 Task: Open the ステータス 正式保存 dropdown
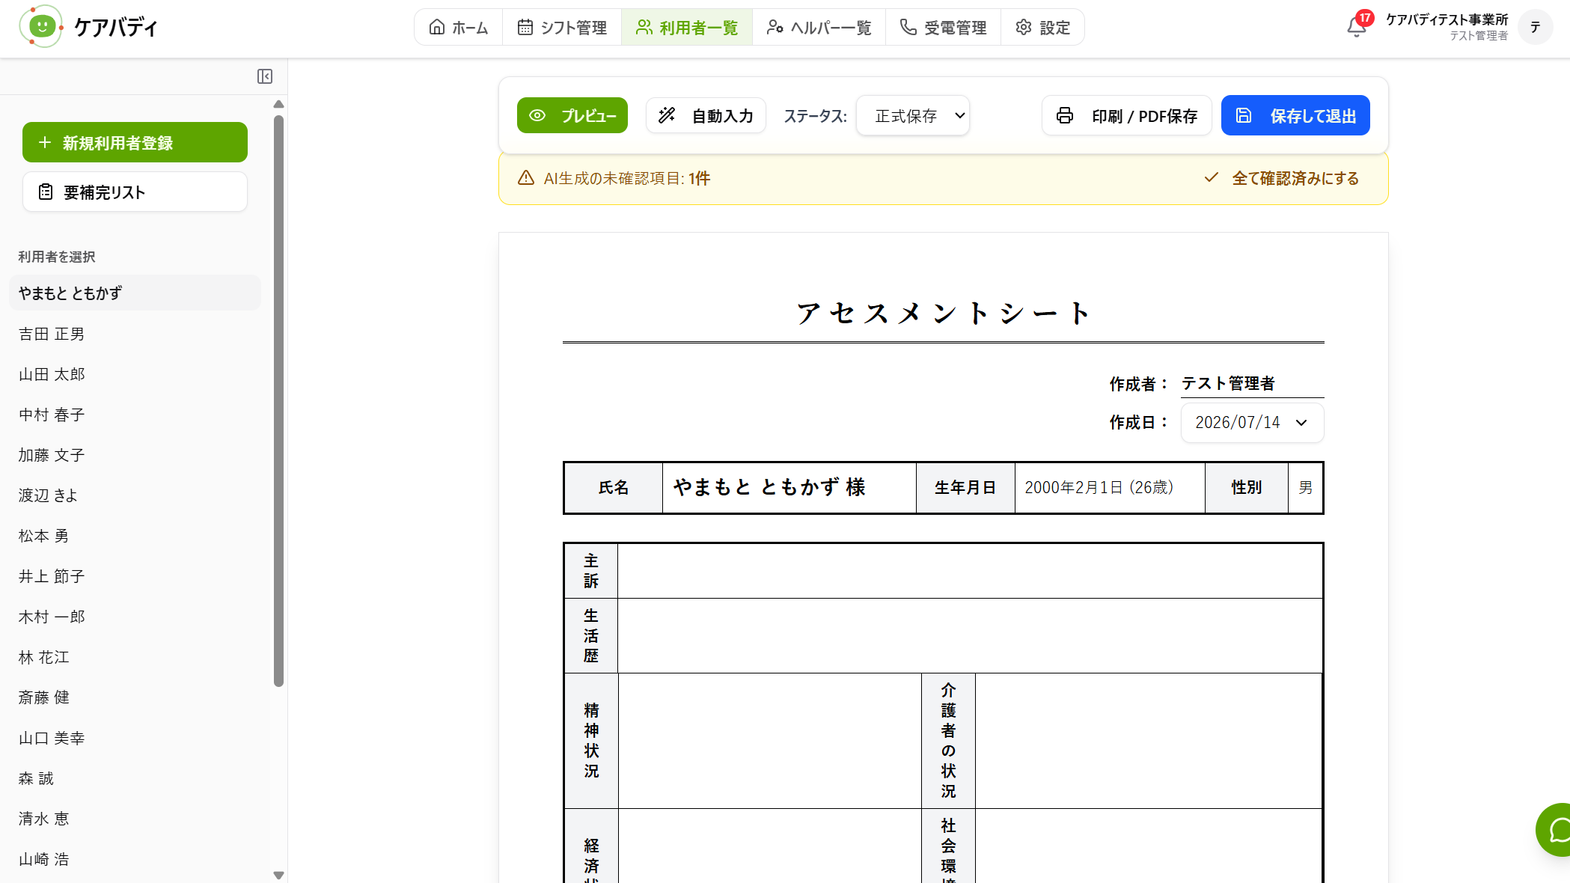tap(913, 116)
